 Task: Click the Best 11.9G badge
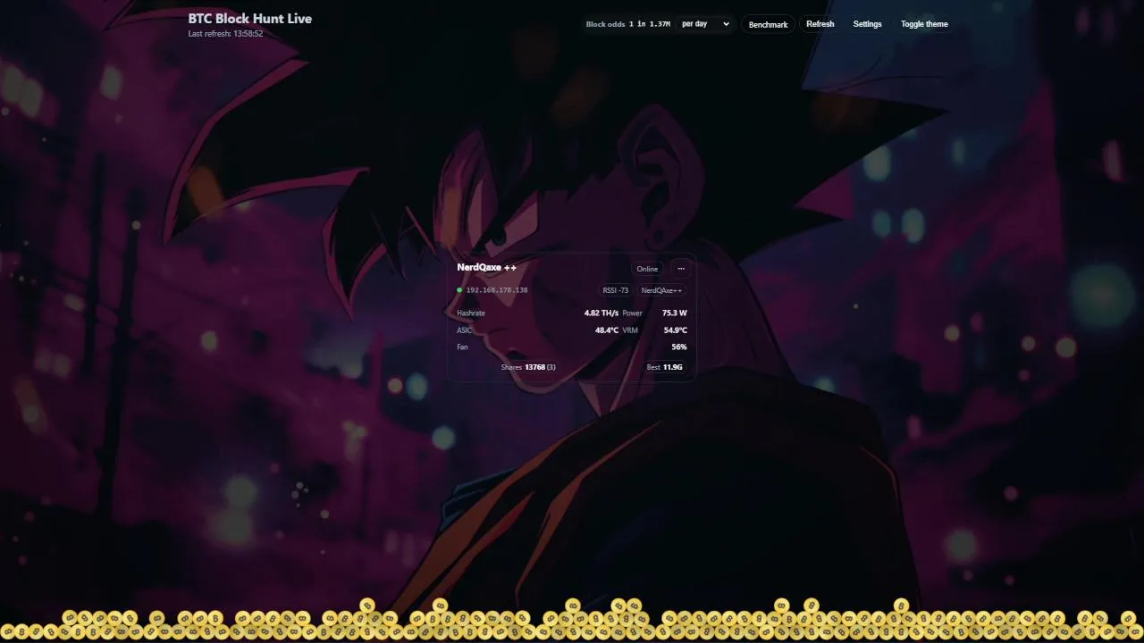point(665,367)
